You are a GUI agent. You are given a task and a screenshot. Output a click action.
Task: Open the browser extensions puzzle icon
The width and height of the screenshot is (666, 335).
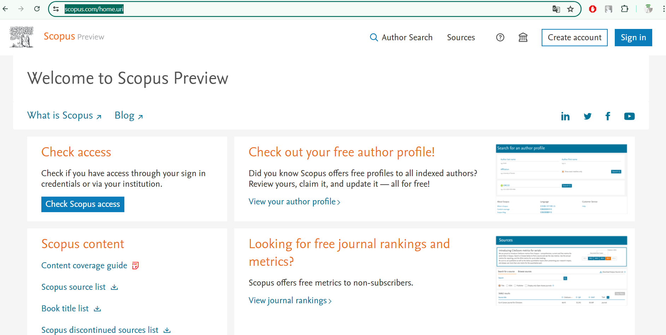[x=624, y=9]
